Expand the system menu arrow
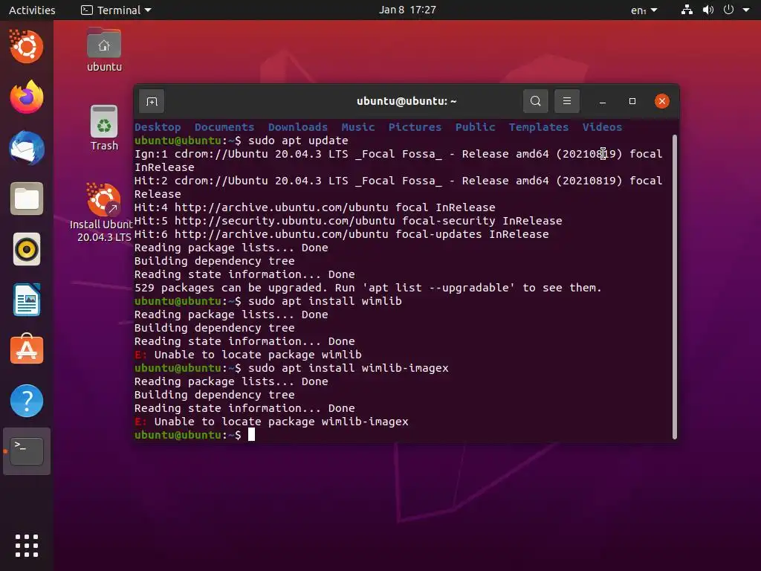Viewport: 761px width, 571px height. 746,10
